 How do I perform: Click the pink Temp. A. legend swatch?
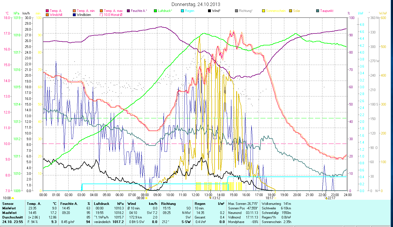click(x=47, y=11)
